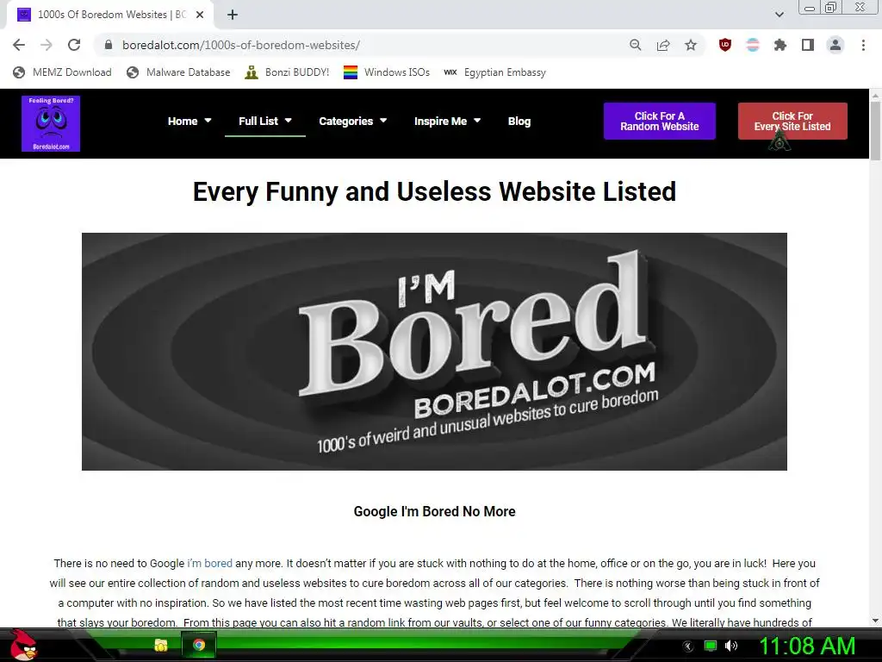Open the volume speaker tray icon
Viewport: 882px width, 662px height.
(731, 646)
